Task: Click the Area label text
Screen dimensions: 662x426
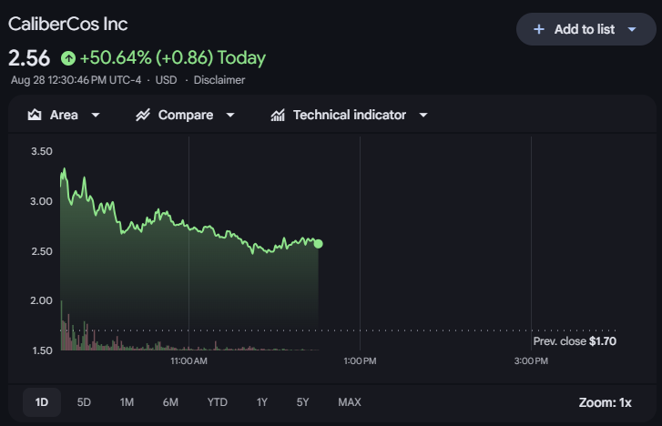Action: point(64,115)
